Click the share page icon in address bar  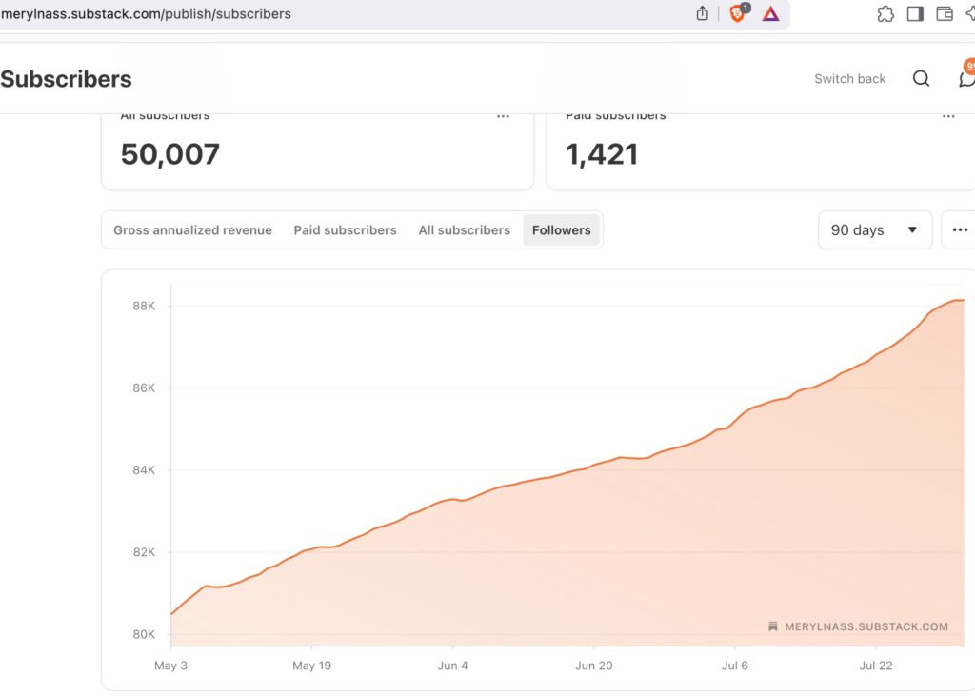pyautogui.click(x=703, y=13)
